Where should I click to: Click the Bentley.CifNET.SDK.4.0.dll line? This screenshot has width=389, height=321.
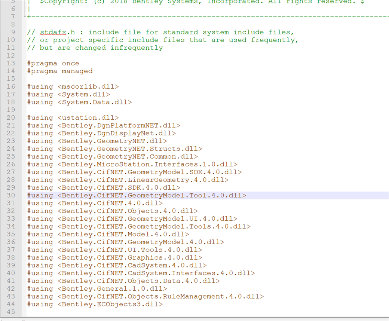tap(104, 187)
